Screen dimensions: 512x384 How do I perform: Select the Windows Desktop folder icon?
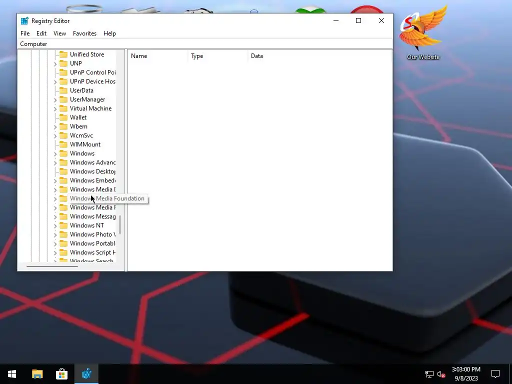point(63,171)
